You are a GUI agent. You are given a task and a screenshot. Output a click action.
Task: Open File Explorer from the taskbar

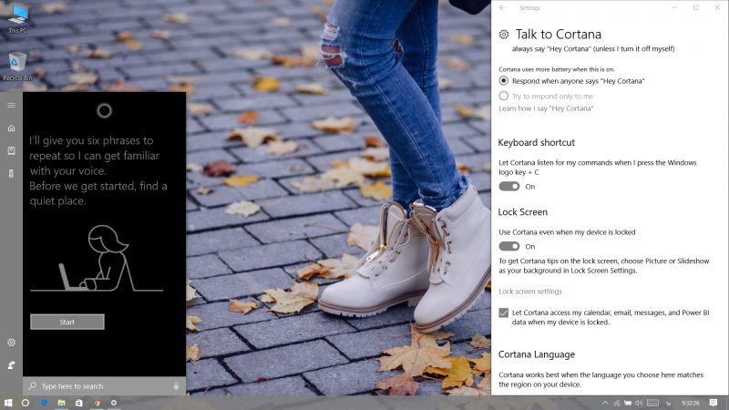pos(61,403)
